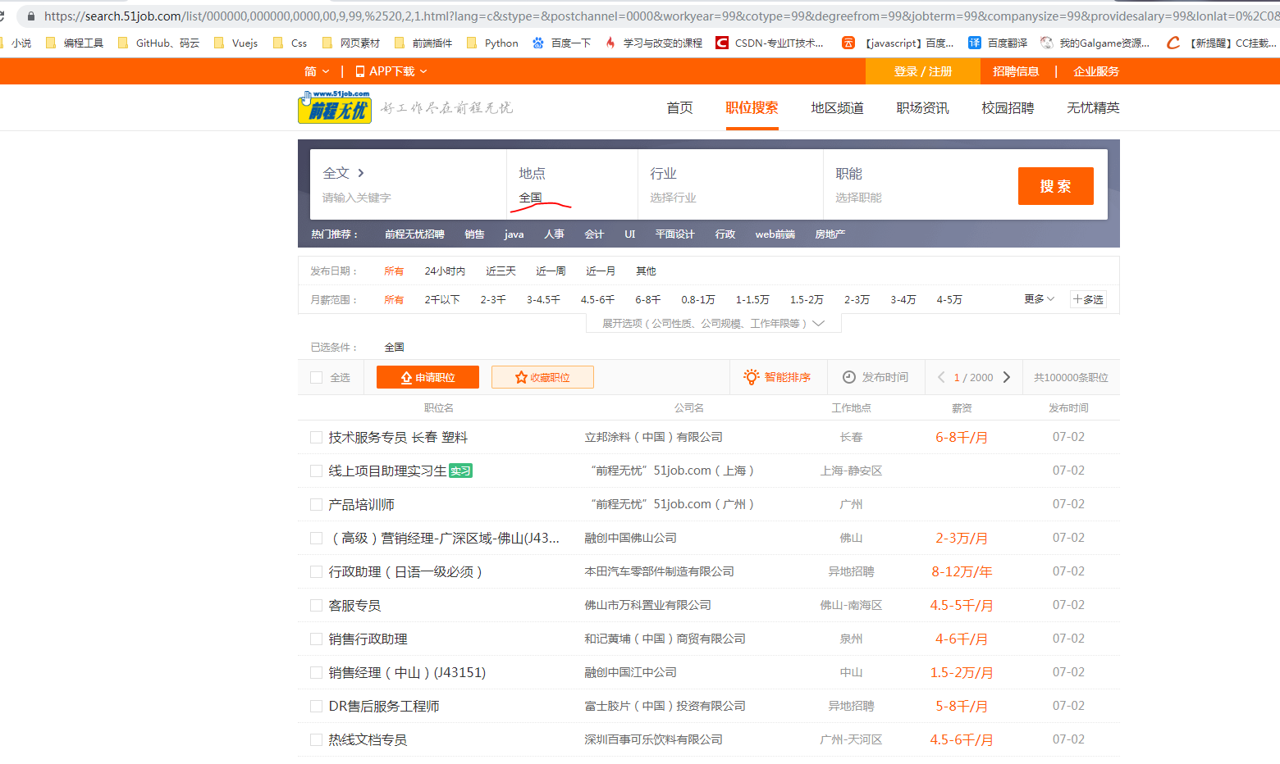Click the lock icon in address bar
This screenshot has height=764, width=1280.
[x=31, y=16]
